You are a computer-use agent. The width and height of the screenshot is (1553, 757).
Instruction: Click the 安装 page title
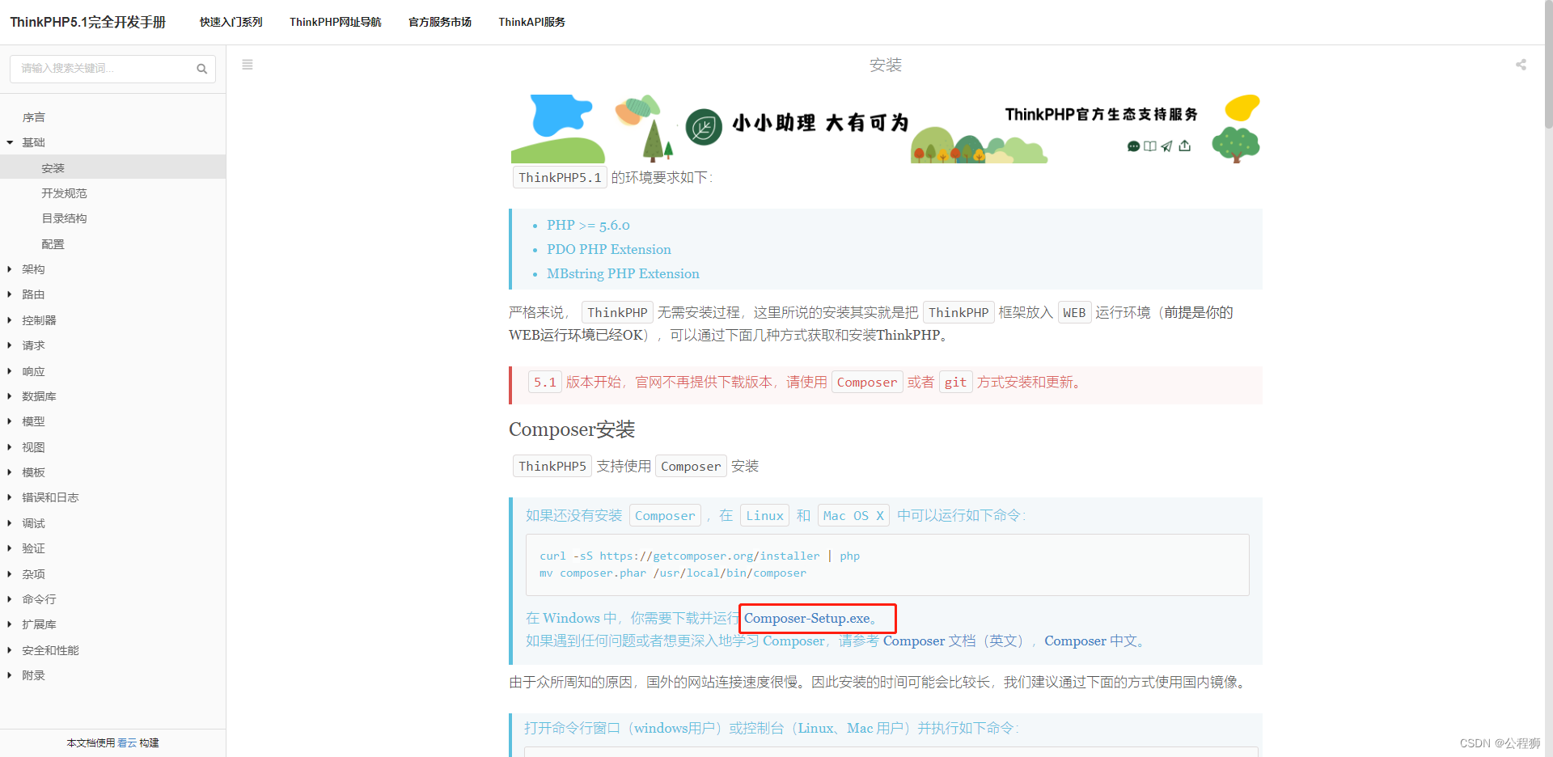885,65
